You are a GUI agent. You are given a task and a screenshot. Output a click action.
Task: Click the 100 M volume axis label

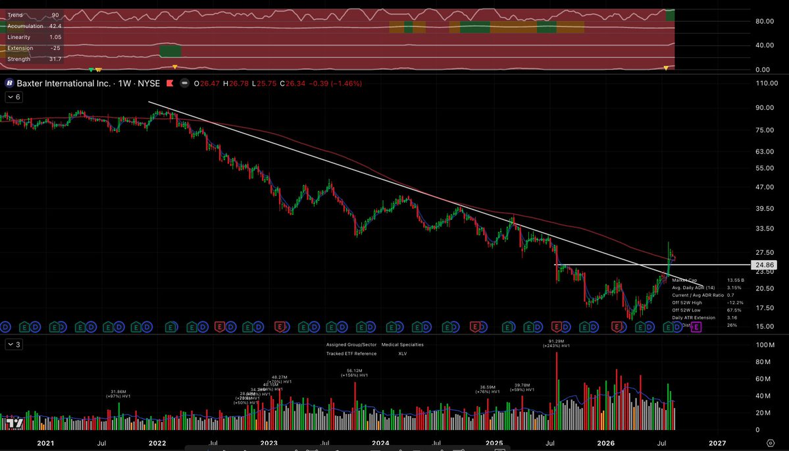click(765, 345)
